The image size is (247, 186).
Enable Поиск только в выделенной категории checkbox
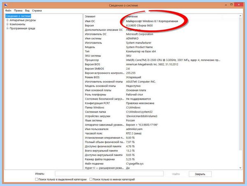(37, 179)
